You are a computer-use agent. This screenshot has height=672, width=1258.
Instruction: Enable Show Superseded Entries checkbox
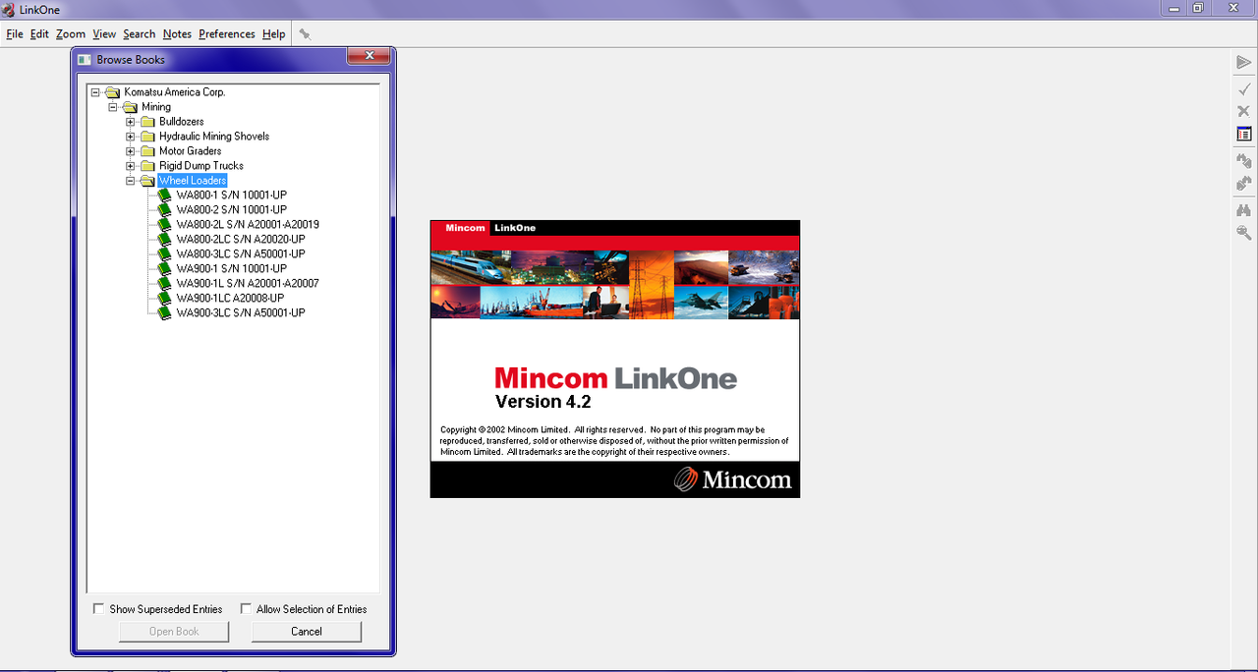pos(98,609)
